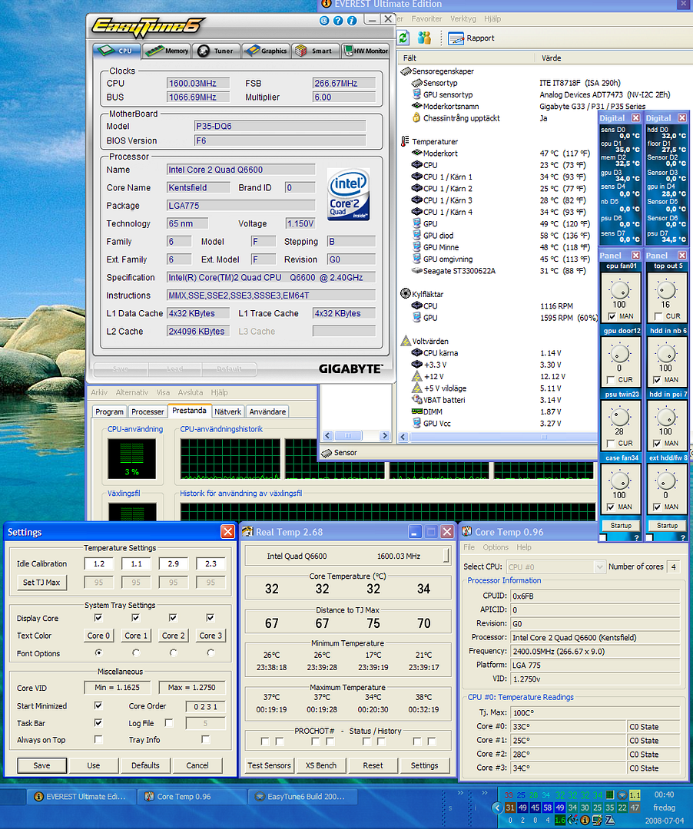
Task: Click the Voltvärden warning triangle icon
Action: click(x=406, y=341)
